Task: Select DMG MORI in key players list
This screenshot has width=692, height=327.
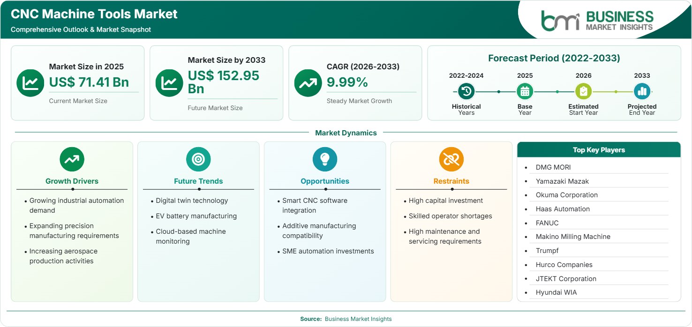Action: click(553, 167)
